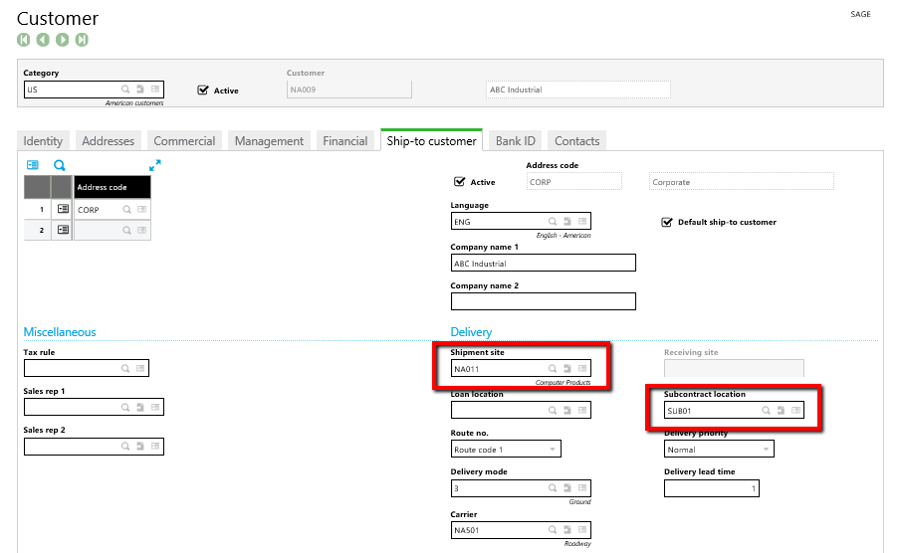
Task: Click the Company name 2 input field
Action: 543,301
